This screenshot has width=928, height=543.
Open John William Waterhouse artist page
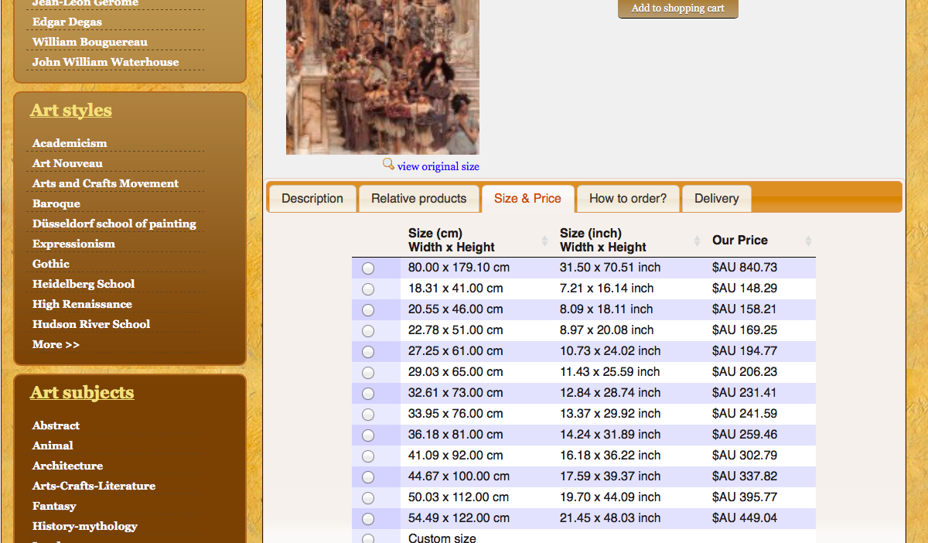(x=105, y=62)
